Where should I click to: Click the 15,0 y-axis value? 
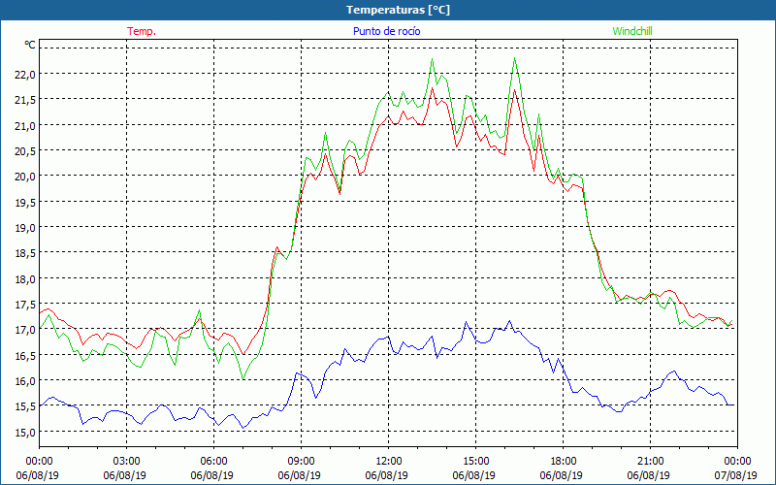click(24, 433)
